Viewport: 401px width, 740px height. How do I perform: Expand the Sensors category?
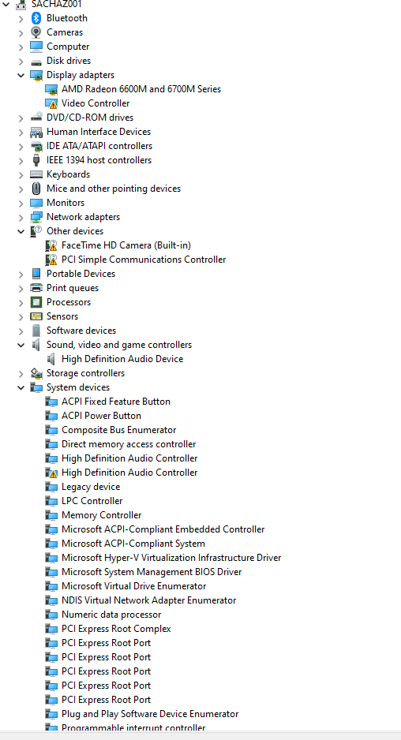[21, 316]
